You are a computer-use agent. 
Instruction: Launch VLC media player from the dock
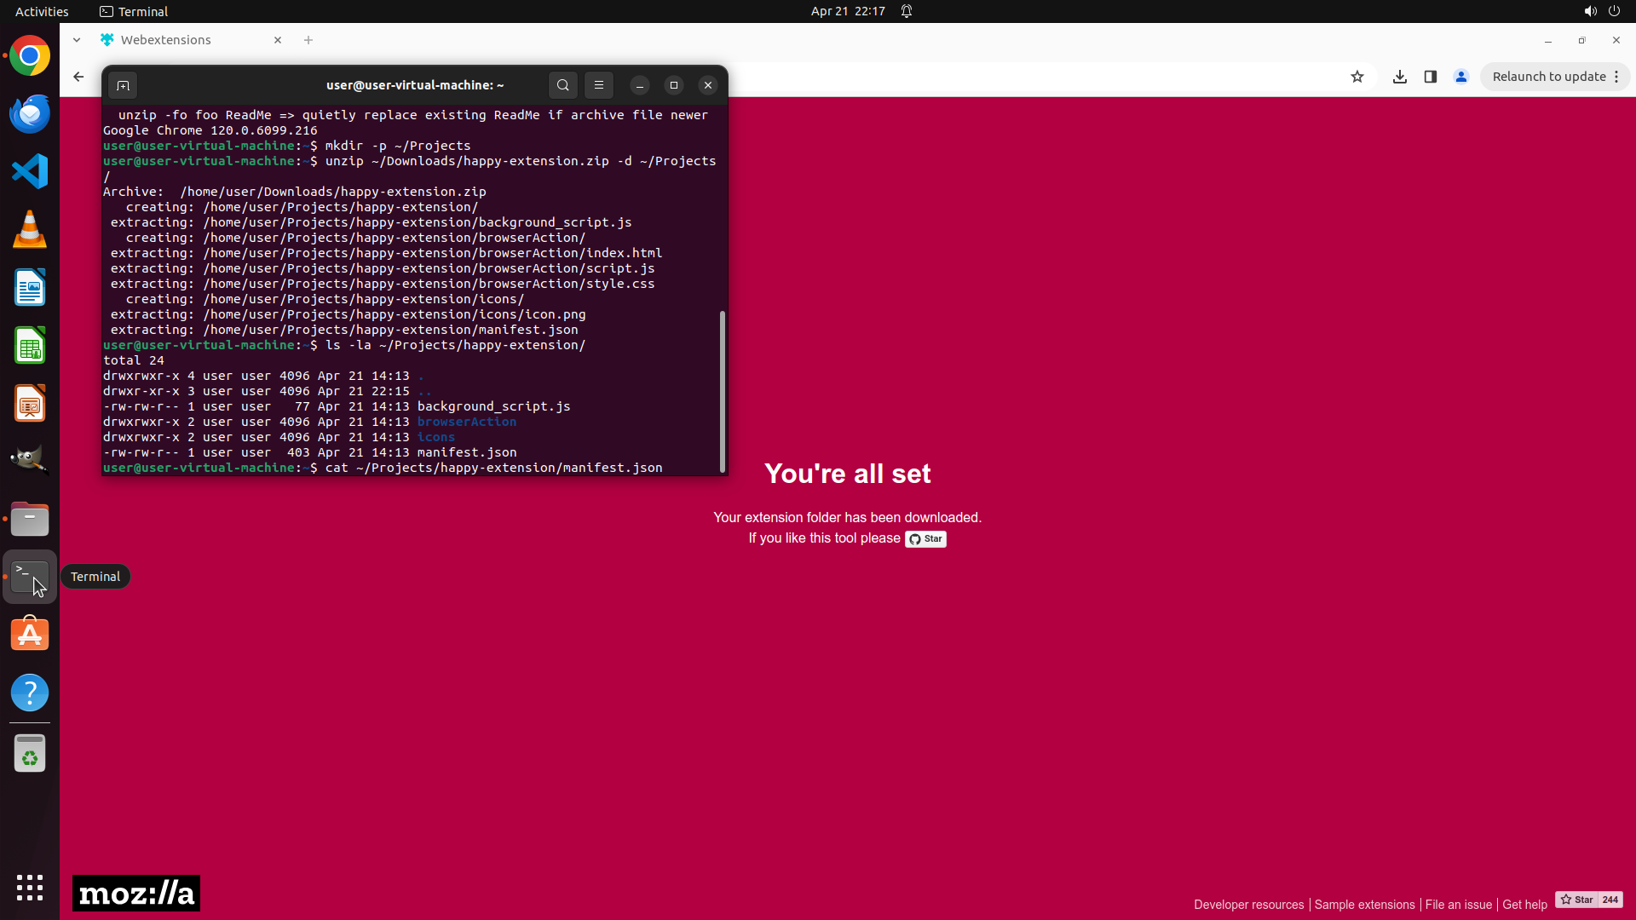[x=30, y=229]
